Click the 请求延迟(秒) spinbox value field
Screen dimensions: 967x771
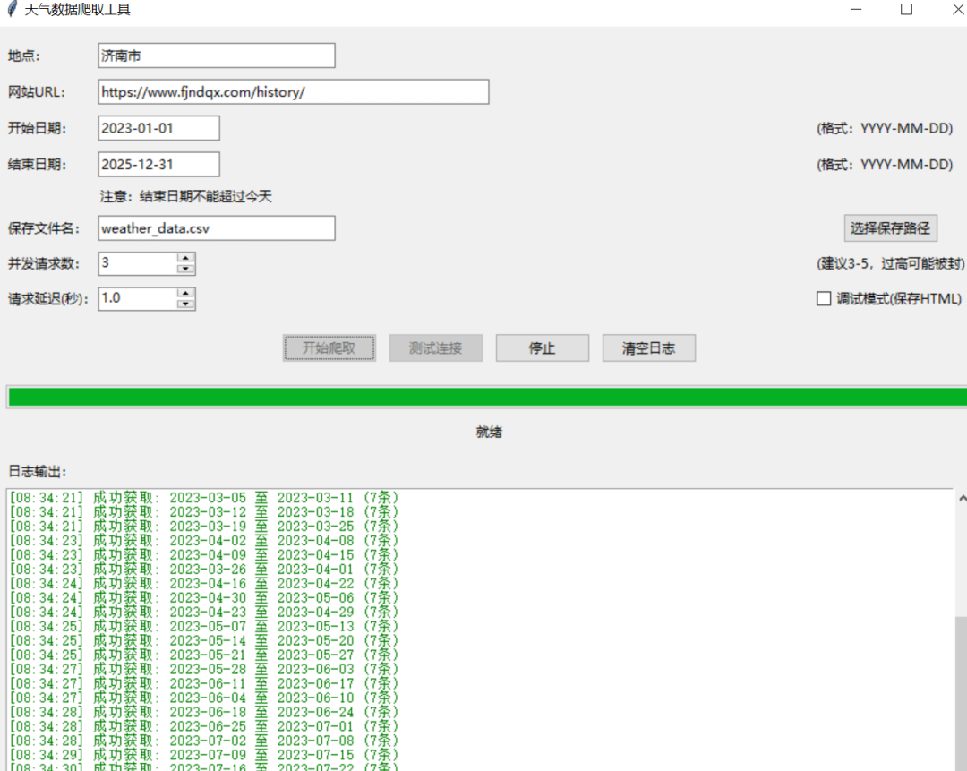point(138,298)
